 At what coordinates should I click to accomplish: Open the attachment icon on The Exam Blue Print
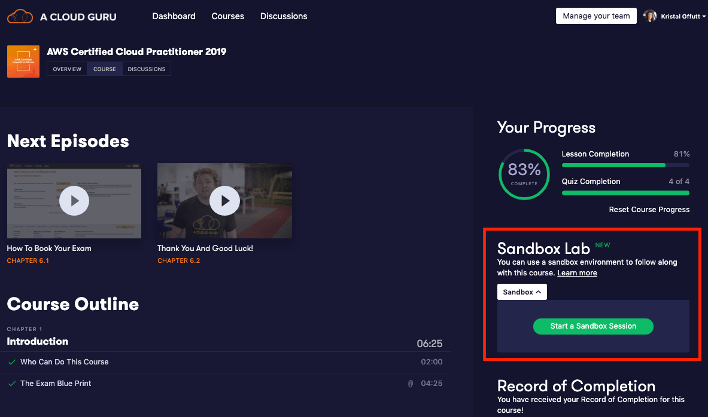click(x=411, y=384)
